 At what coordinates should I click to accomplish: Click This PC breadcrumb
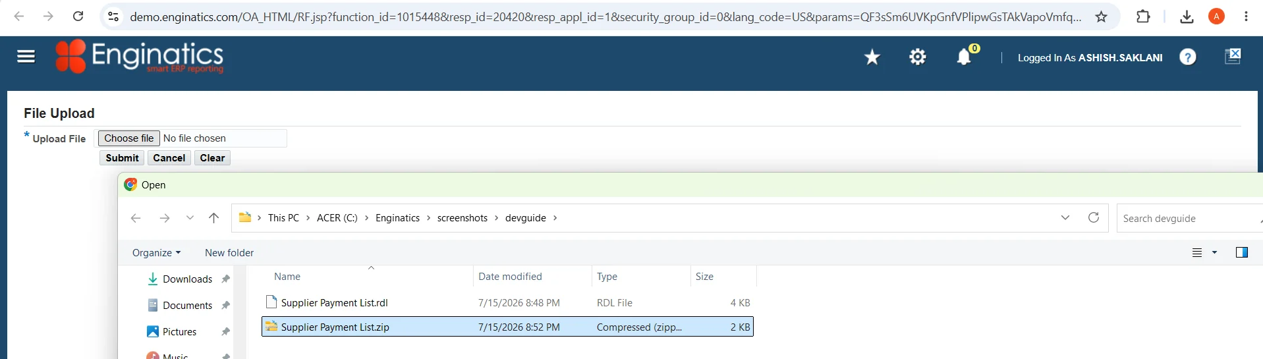283,218
